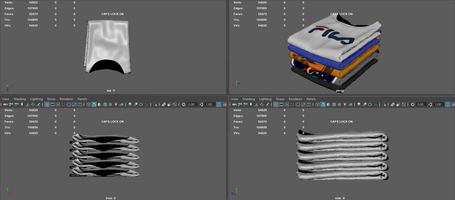The height and width of the screenshot is (200, 455).
Task: Open View menu in front view panel
Action: coord(5,99)
